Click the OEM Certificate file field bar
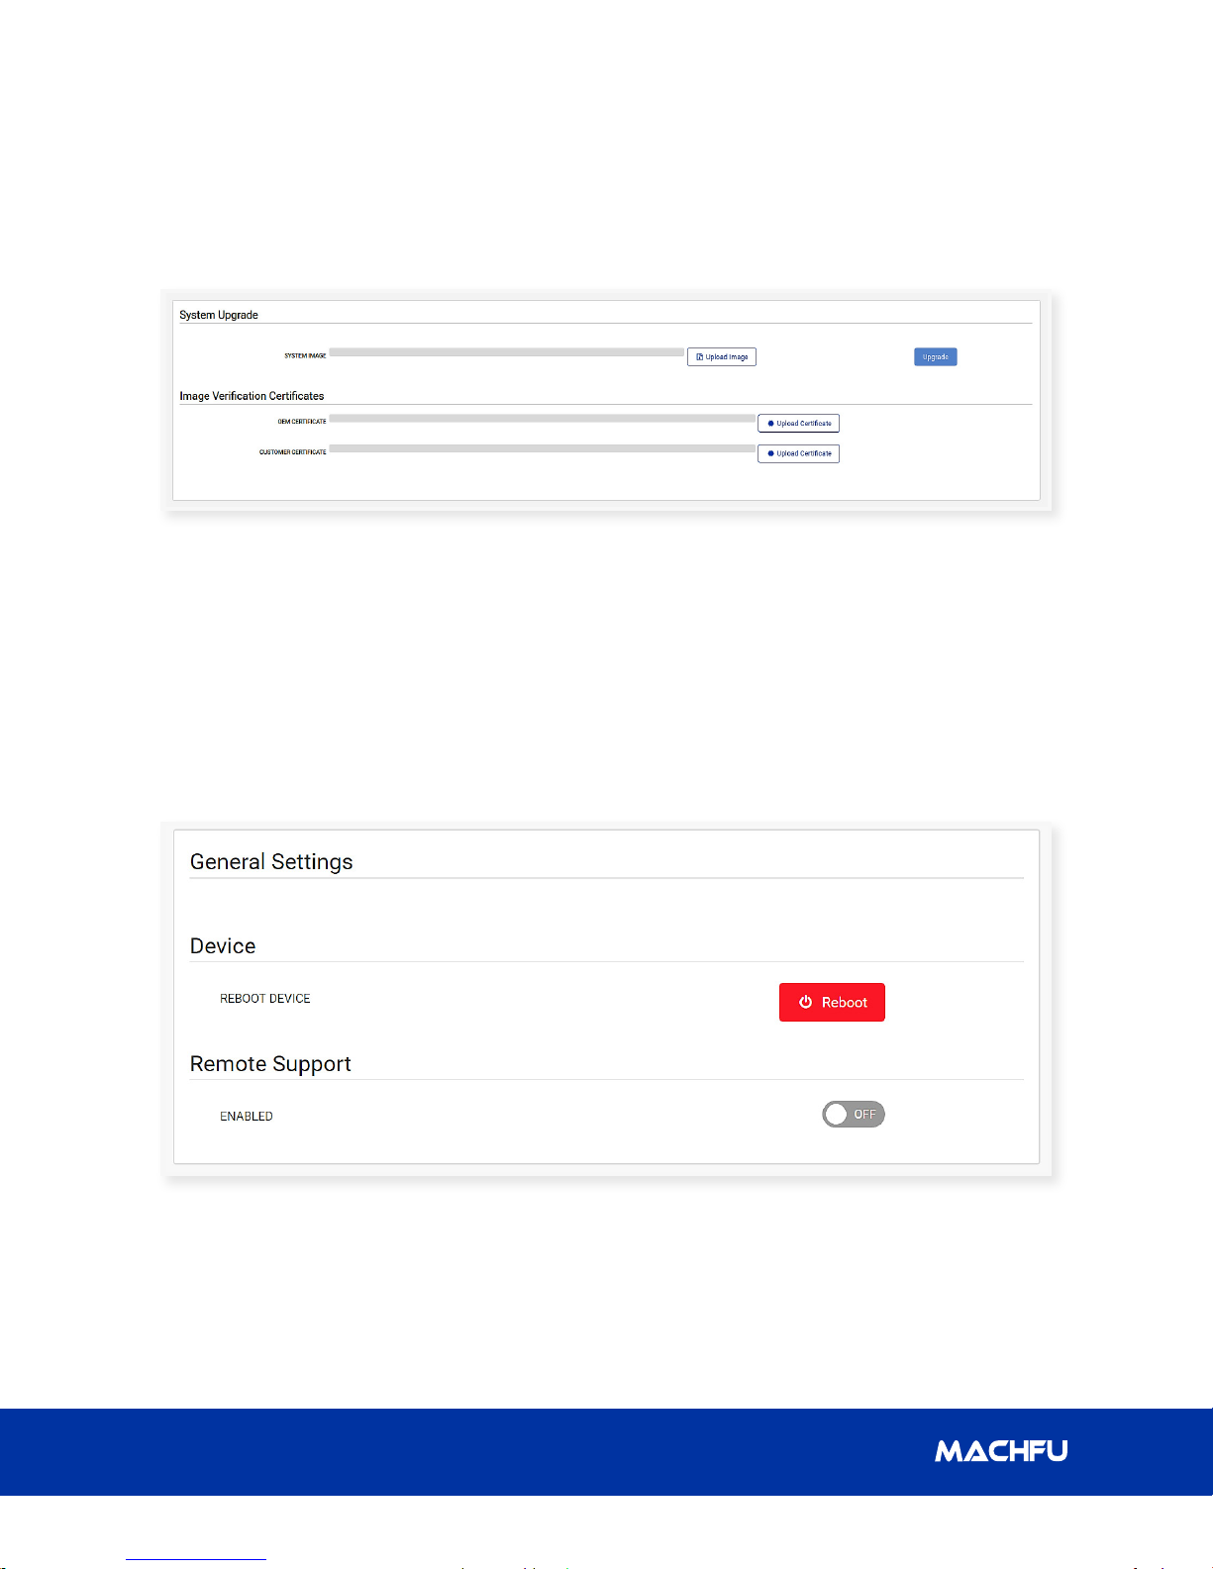Viewport: 1213px width, 1569px height. click(542, 419)
